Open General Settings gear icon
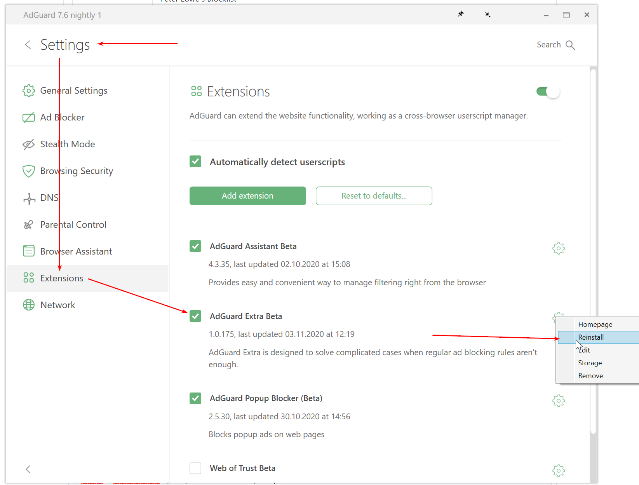The image size is (639, 485). tap(29, 91)
